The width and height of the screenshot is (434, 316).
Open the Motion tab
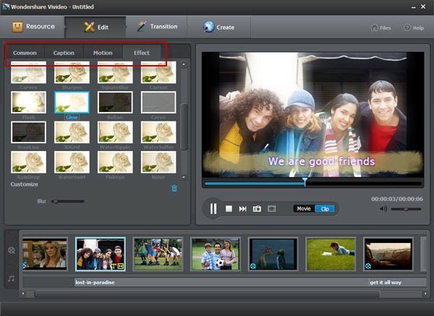pyautogui.click(x=103, y=53)
